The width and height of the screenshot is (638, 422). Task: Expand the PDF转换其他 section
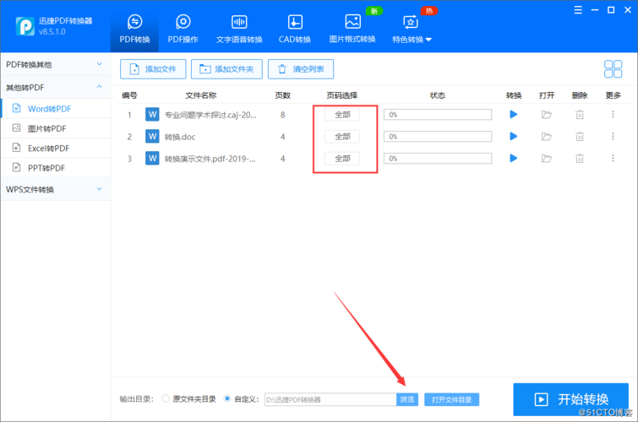click(x=55, y=65)
